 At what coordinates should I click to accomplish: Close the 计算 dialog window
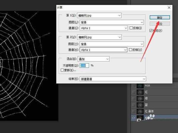tap(169, 7)
